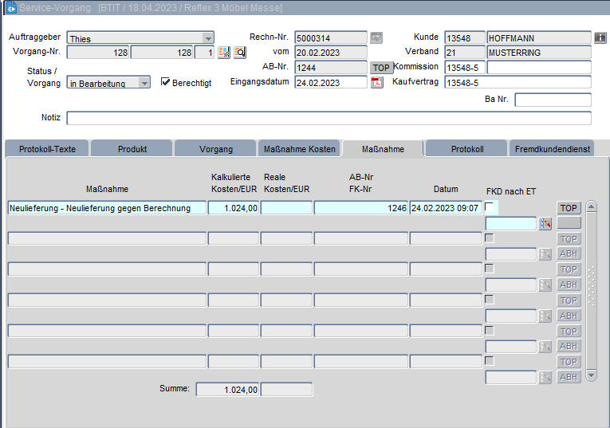The height and width of the screenshot is (428, 610).
Task: Click the search magnifier icon beside Vorgang-Nr.
Action: click(239, 53)
